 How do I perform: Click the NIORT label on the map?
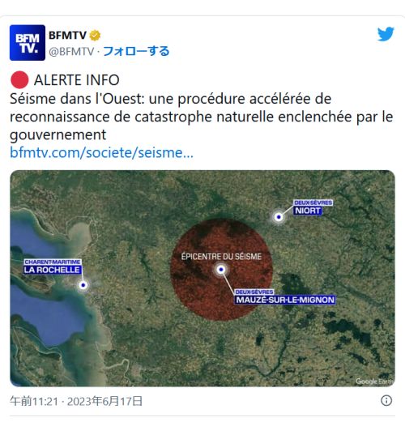tap(308, 211)
